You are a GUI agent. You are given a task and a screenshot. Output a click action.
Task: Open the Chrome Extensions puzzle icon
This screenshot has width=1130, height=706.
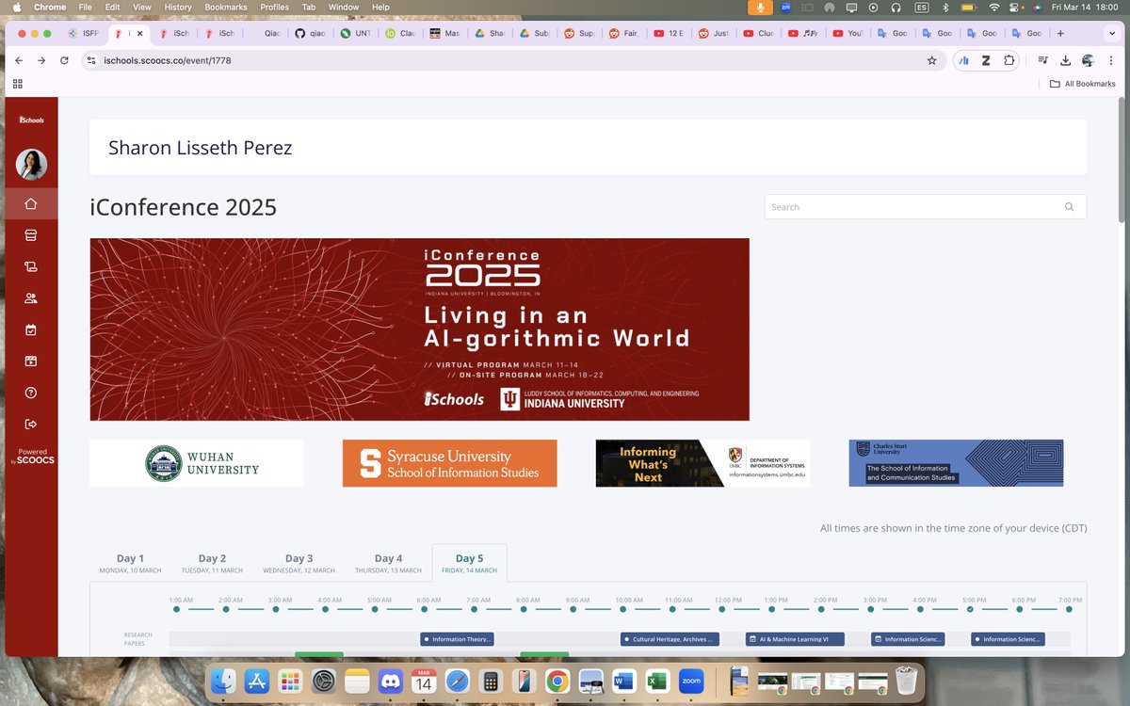click(x=1009, y=60)
